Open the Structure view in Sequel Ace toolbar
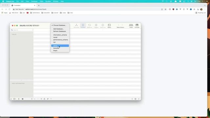The width and height of the screenshot is (210, 118). pos(76,26)
